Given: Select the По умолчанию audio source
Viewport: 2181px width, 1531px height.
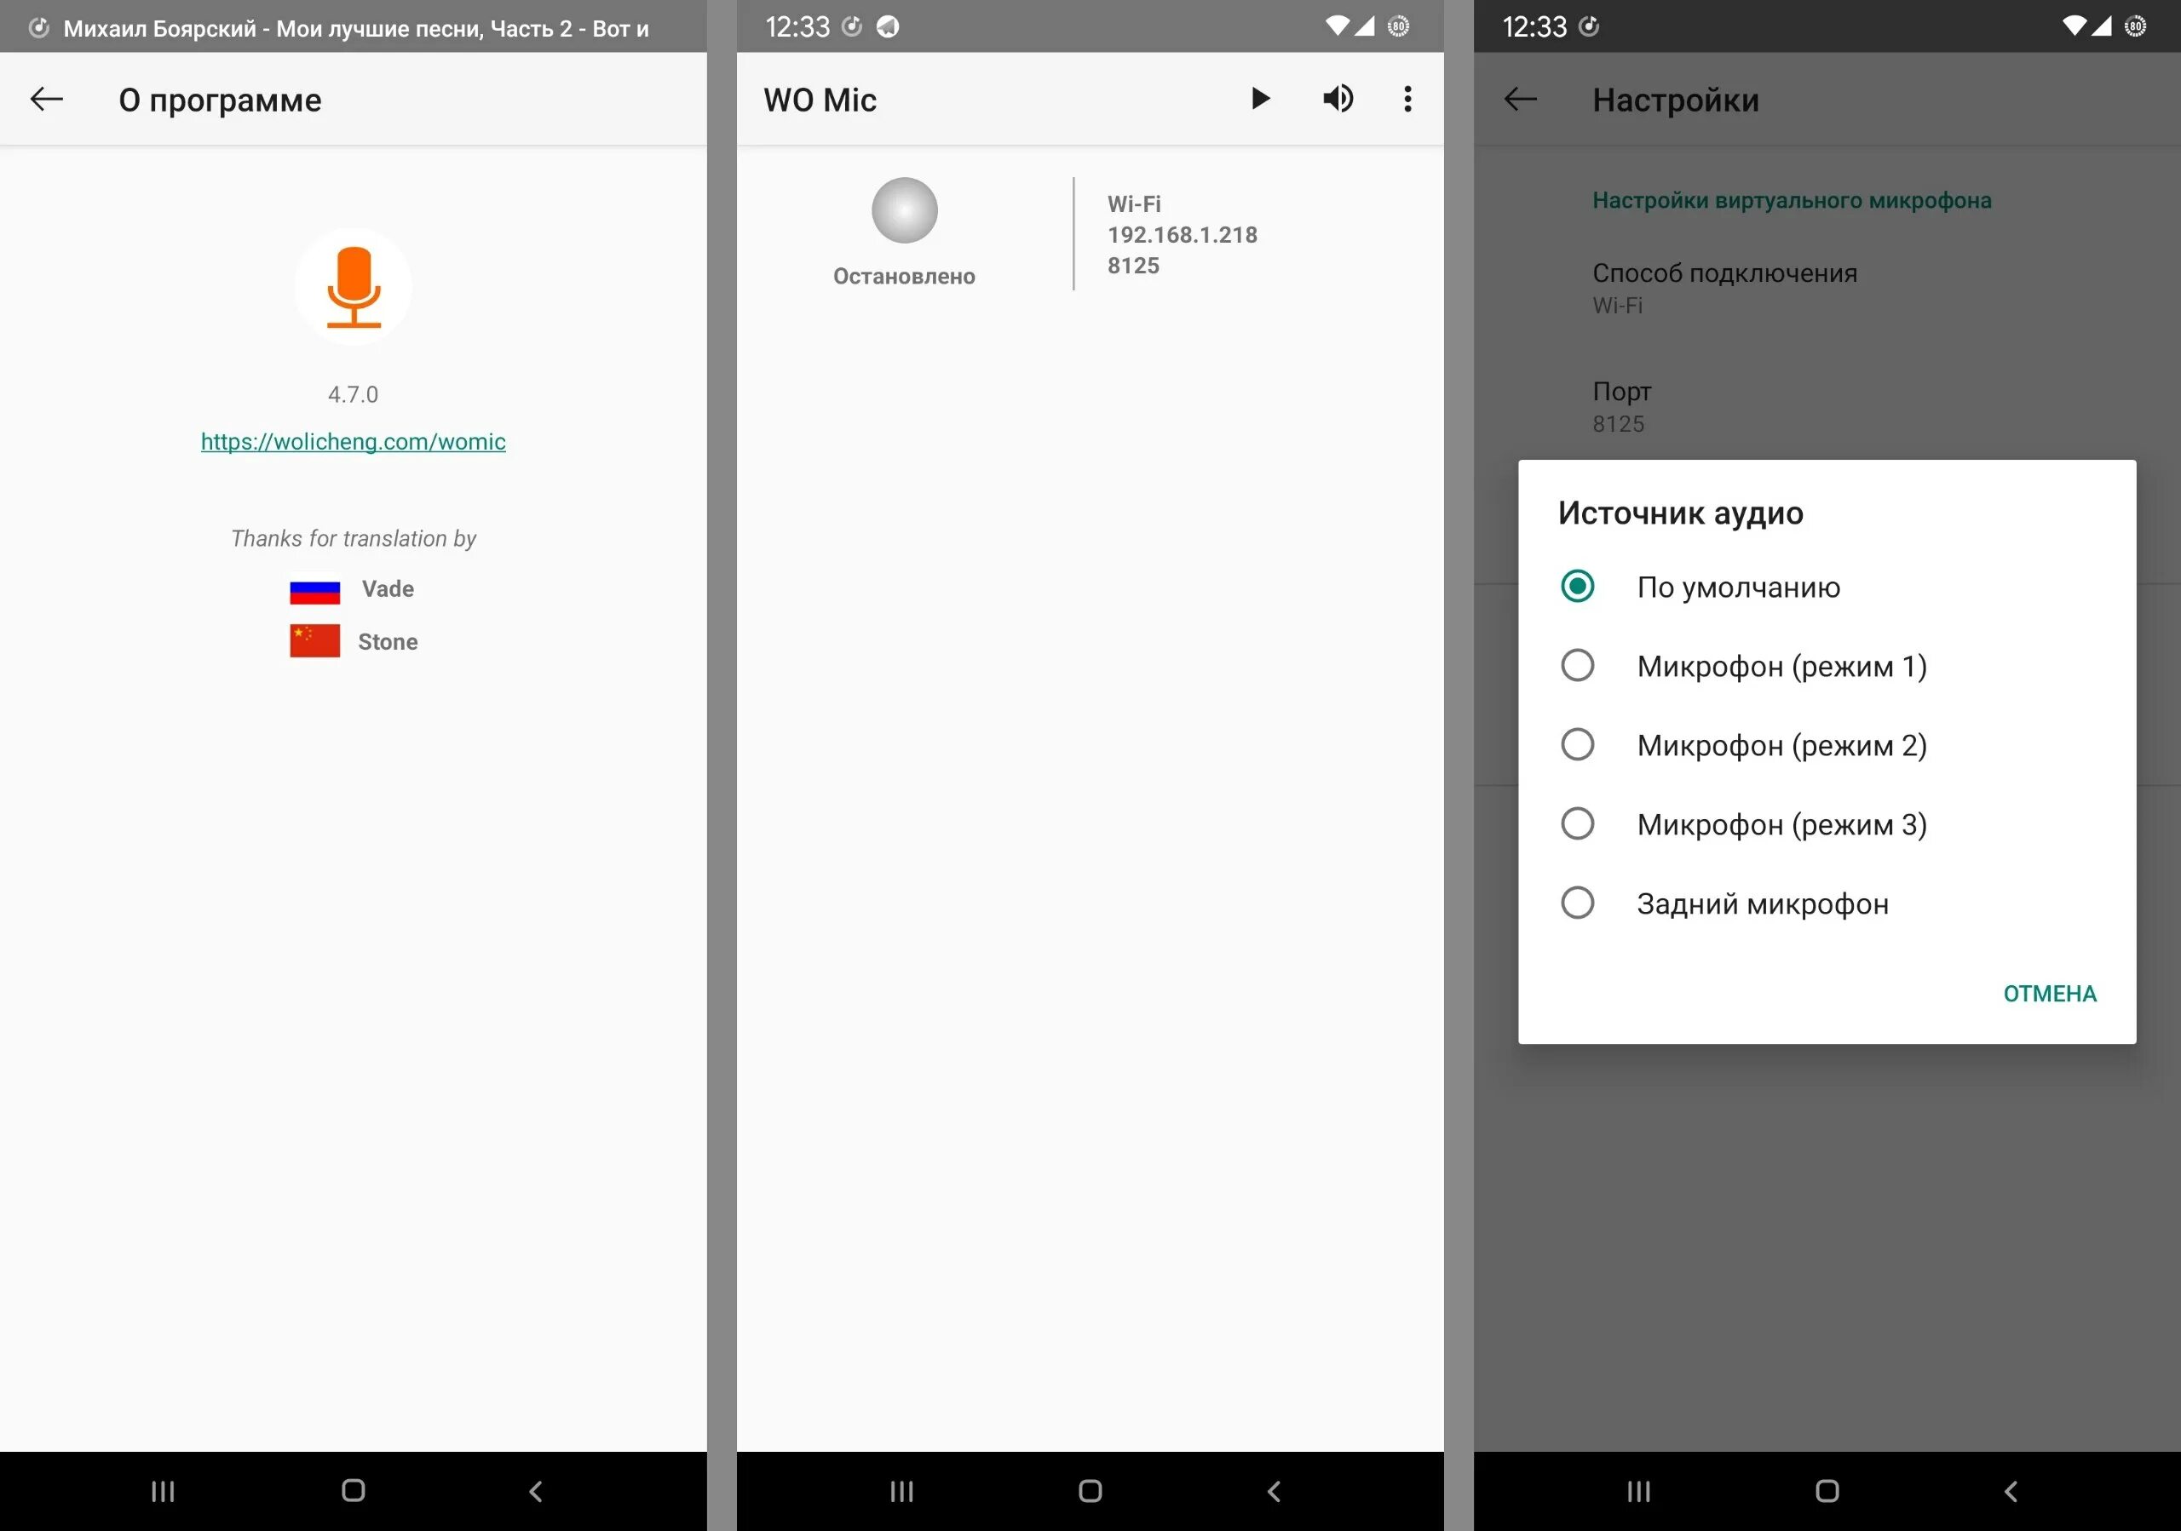Looking at the screenshot, I should [1827, 587].
